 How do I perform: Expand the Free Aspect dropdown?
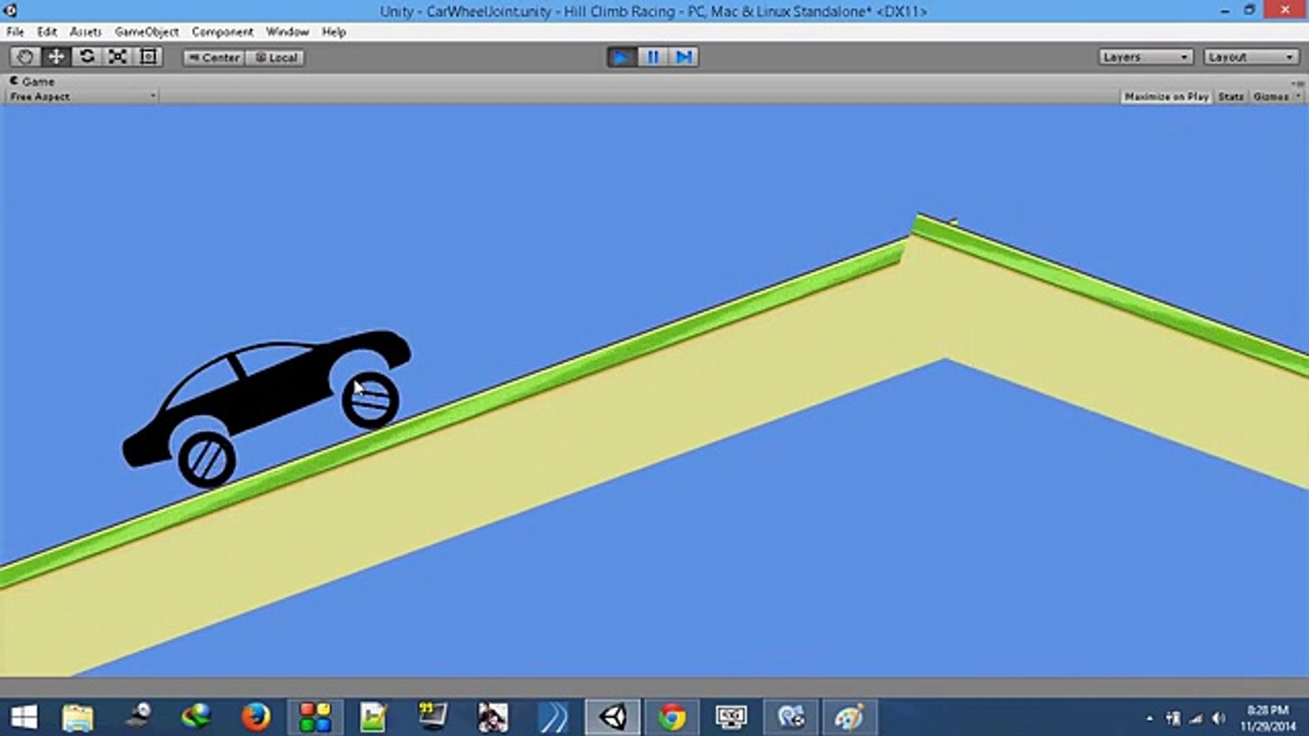[82, 97]
